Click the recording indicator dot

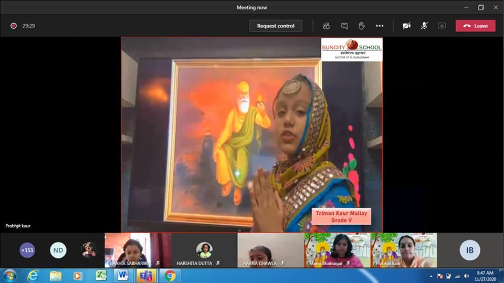point(14,26)
